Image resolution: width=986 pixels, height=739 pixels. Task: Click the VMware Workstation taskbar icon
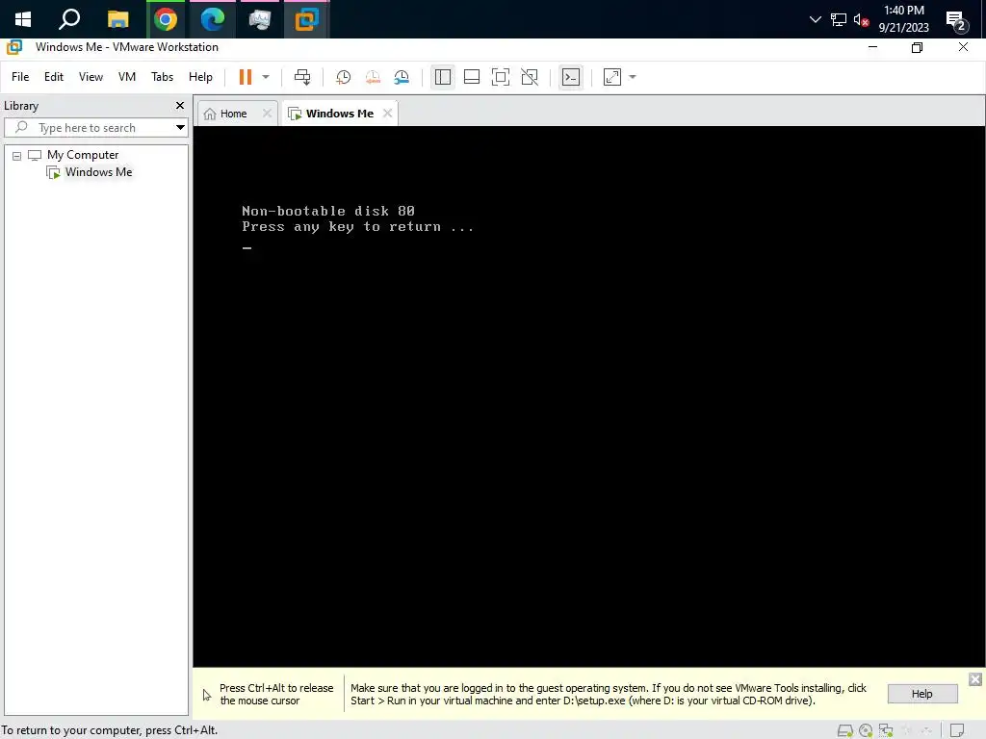[306, 19]
